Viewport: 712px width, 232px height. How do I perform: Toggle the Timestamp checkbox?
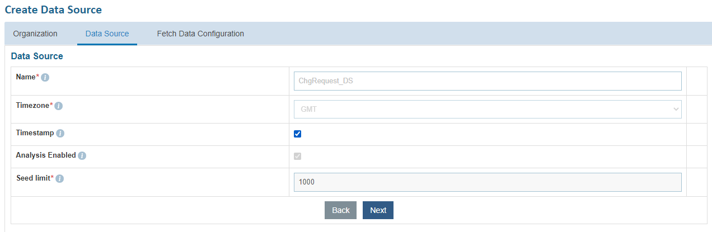(x=298, y=134)
